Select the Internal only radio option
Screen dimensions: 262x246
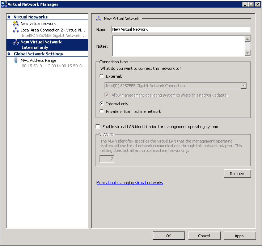[102, 104]
